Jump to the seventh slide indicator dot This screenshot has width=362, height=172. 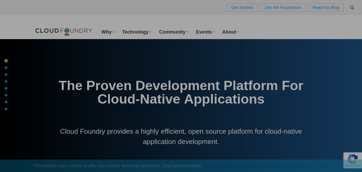coord(6,102)
